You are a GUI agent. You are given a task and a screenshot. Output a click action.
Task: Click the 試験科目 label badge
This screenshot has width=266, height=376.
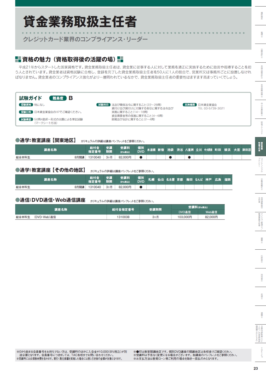coord(103,105)
